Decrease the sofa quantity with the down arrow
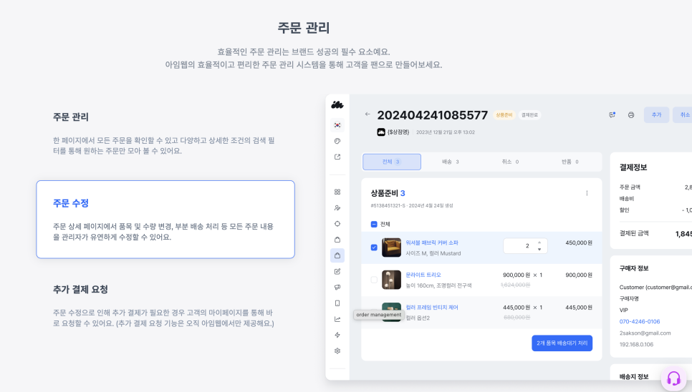Image resolution: width=692 pixels, height=392 pixels. pyautogui.click(x=539, y=250)
